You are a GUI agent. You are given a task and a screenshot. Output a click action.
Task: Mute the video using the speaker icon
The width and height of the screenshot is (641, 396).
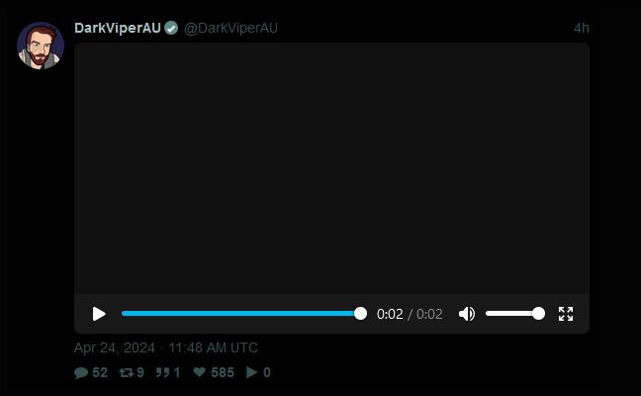[x=467, y=314]
